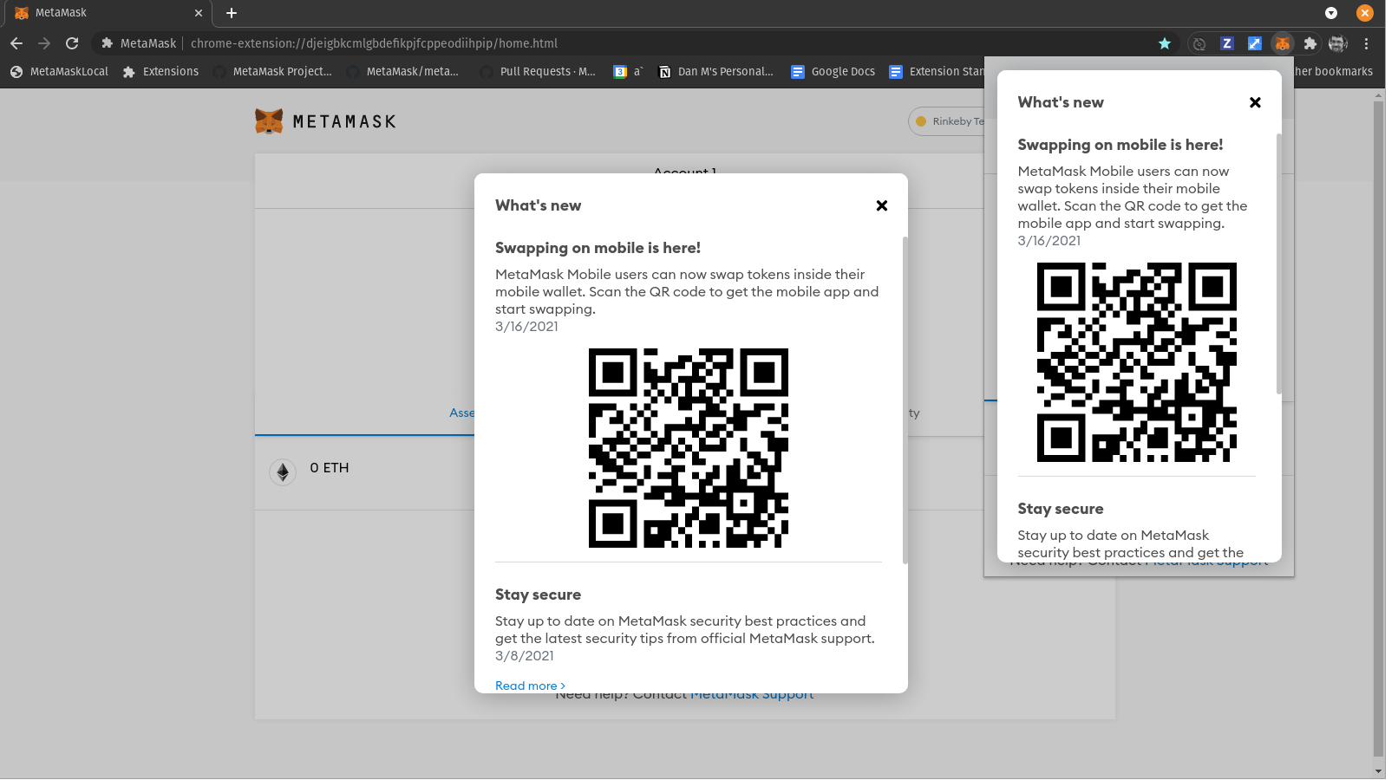1398x780 pixels.
Task: Click the address bar URL
Action: 374,43
